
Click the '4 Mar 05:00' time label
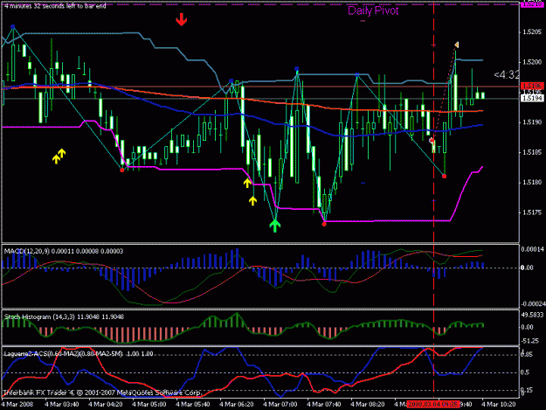coord(149,405)
